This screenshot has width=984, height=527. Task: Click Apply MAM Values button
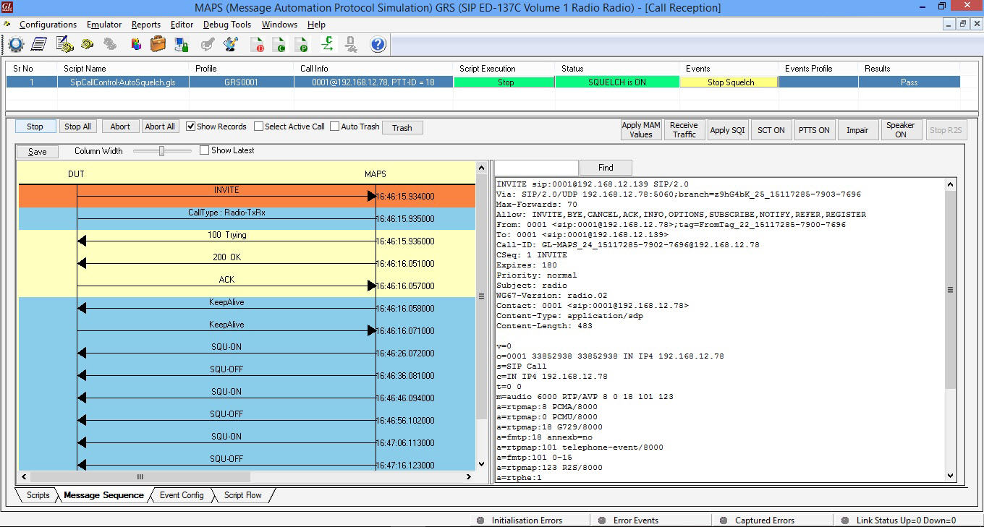coord(641,130)
